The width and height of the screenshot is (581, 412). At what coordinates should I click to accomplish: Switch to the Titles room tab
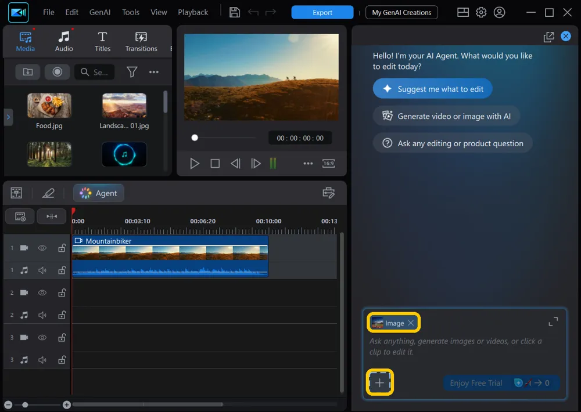(x=102, y=41)
